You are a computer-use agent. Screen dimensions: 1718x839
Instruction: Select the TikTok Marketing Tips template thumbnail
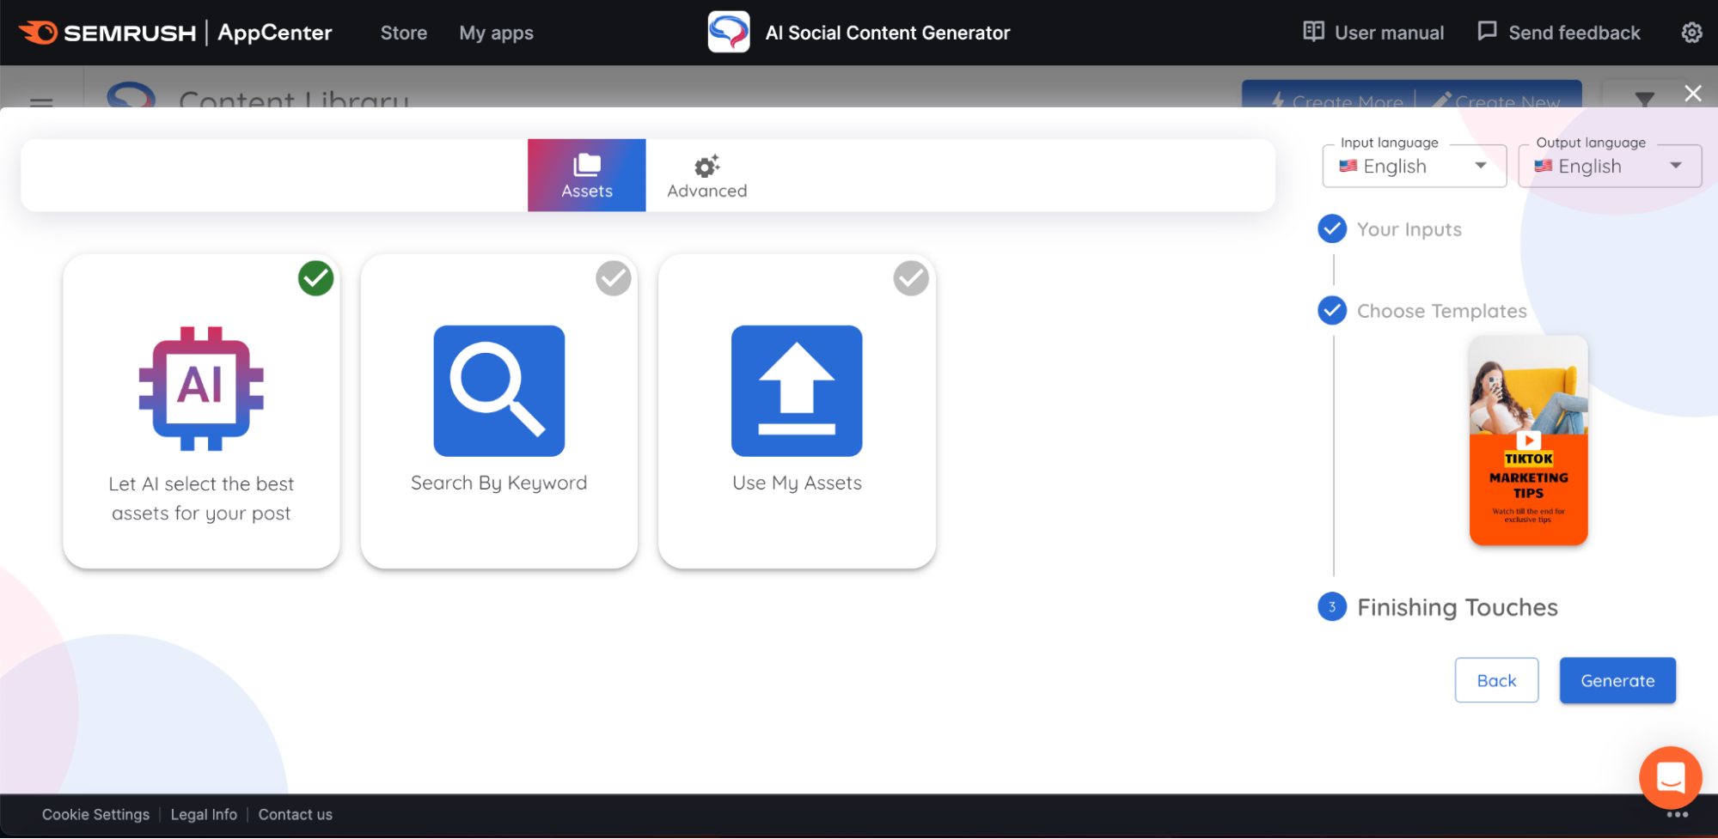(1527, 441)
